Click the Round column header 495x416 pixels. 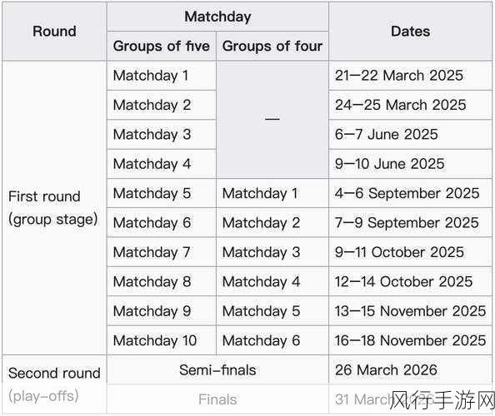tap(54, 32)
